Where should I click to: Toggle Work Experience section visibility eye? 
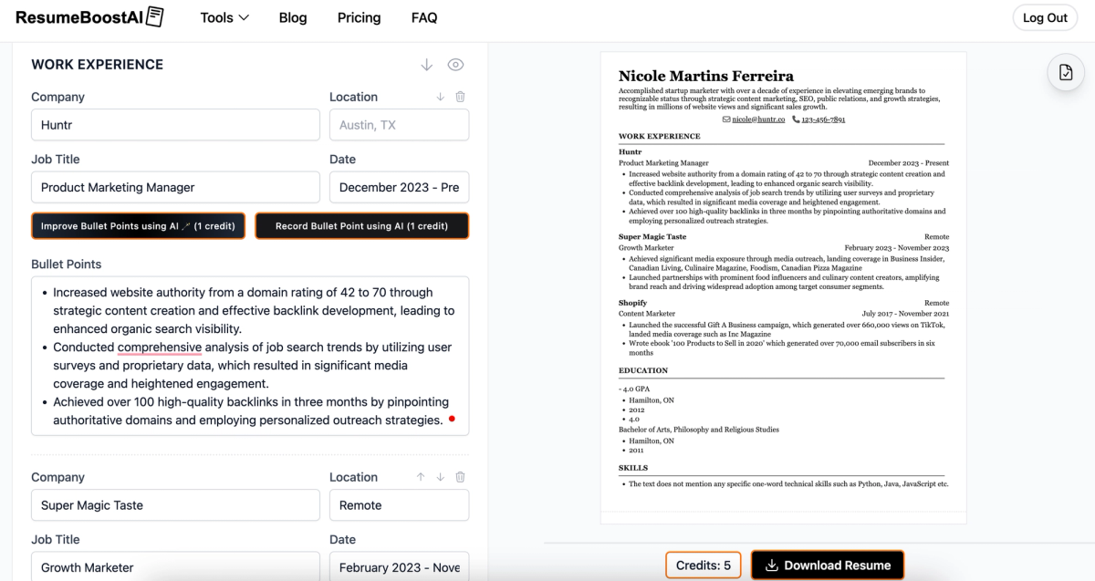[456, 65]
